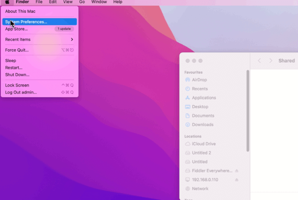Viewport: 298px width, 200px height.
Task: Select Force Quit menu item
Action: tap(40, 50)
